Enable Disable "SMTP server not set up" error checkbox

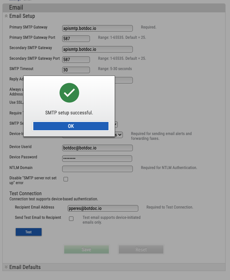coord(66,179)
